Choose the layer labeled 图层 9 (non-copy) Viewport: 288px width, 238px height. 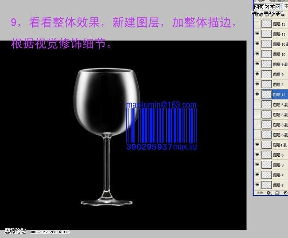click(278, 75)
